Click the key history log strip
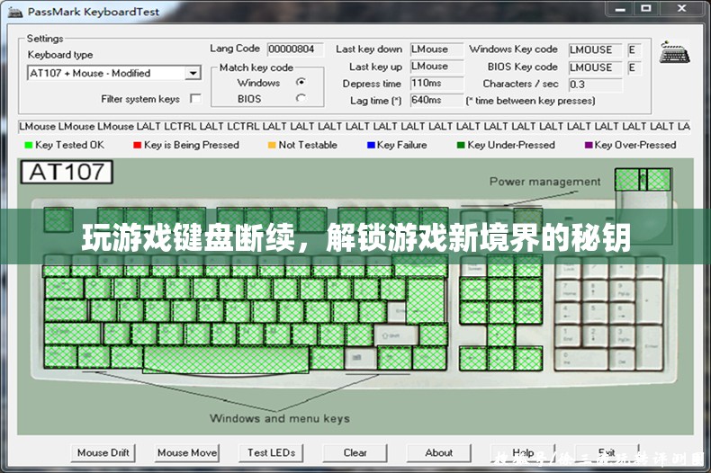This screenshot has width=711, height=473. [x=355, y=127]
